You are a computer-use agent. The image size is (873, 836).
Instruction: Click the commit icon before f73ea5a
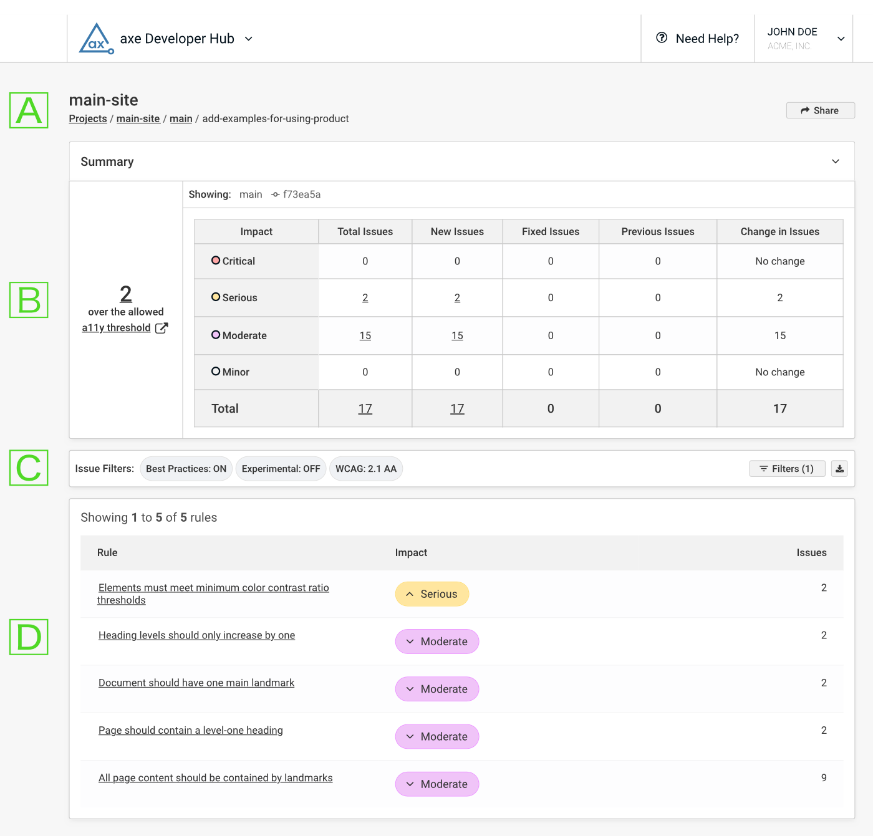(x=274, y=194)
